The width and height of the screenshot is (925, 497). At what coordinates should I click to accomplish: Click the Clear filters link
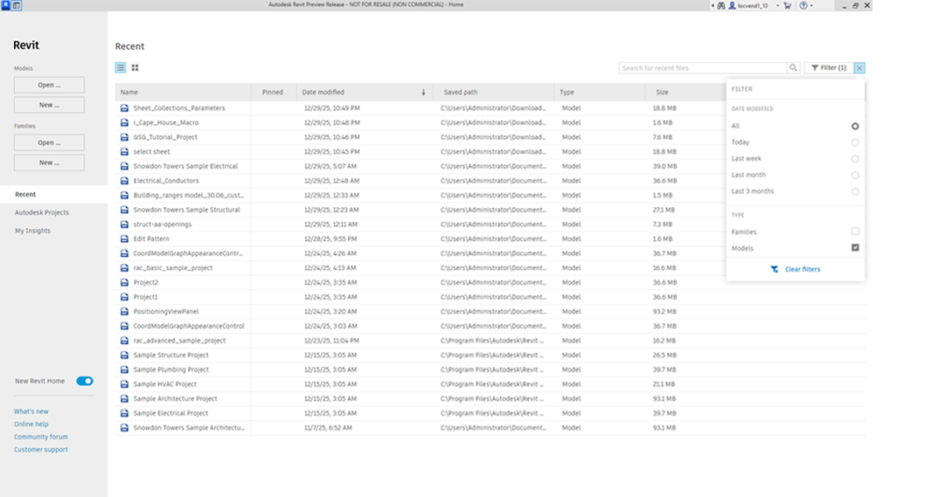tap(803, 269)
